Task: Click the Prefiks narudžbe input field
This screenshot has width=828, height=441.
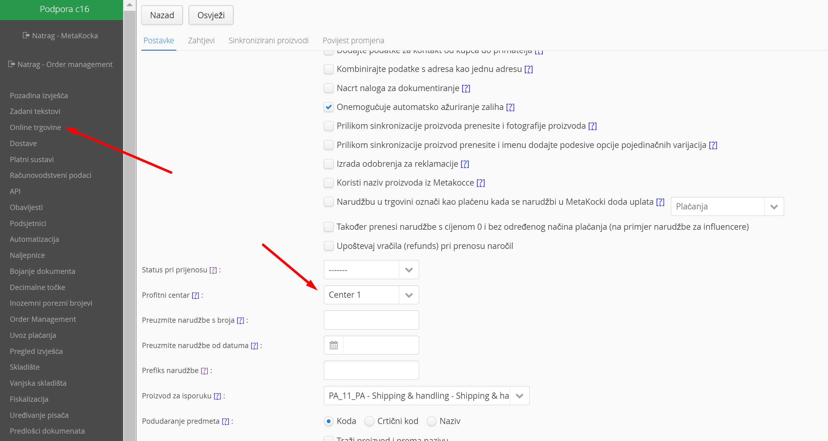Action: coord(371,370)
